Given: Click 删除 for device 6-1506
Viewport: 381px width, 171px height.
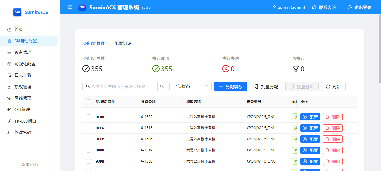Looking at the screenshot, I should point(333,139).
